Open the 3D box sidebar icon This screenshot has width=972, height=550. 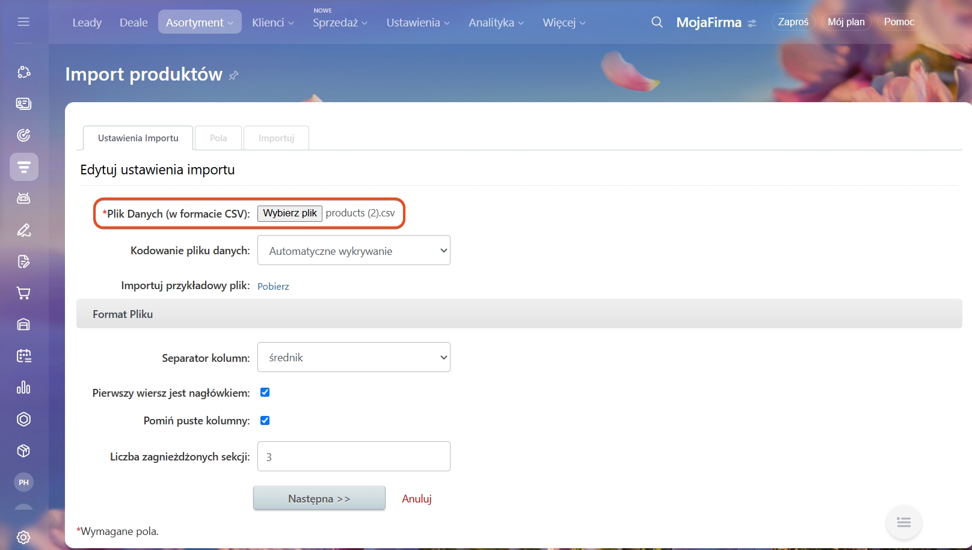23,451
